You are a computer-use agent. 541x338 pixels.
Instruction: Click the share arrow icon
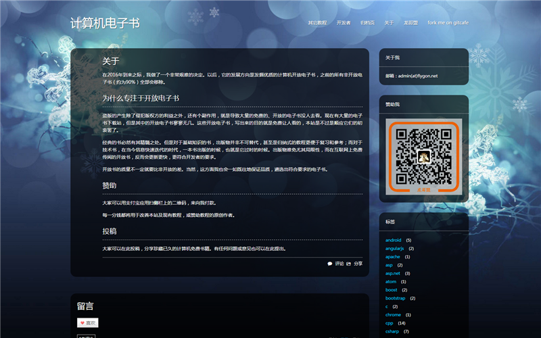[x=350, y=264]
